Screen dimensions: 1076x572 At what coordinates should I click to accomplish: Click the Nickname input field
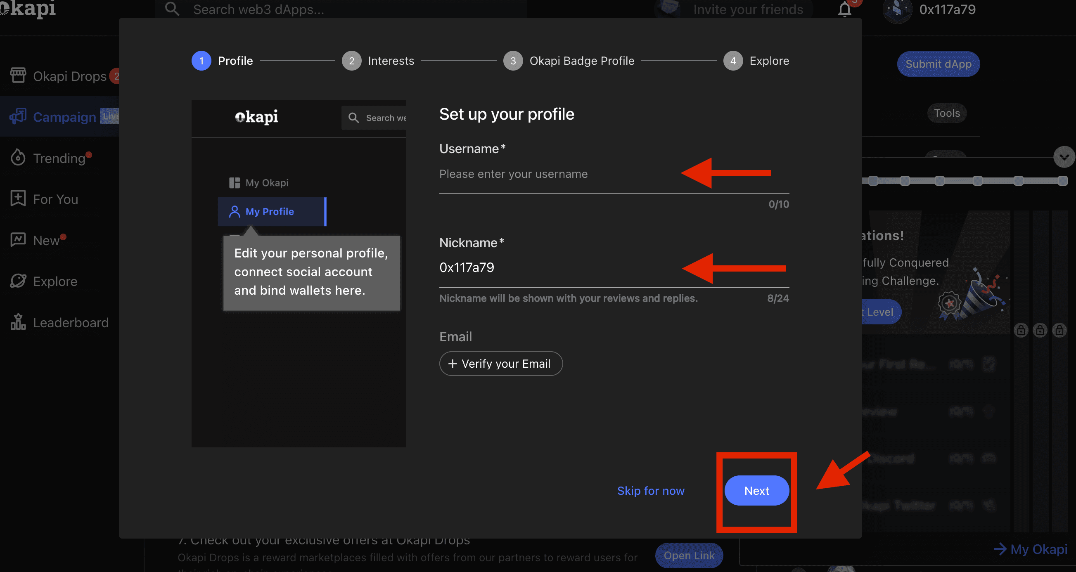[614, 267]
